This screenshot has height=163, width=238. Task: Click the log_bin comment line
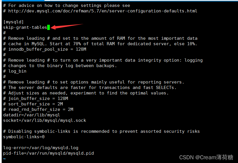click(15, 71)
